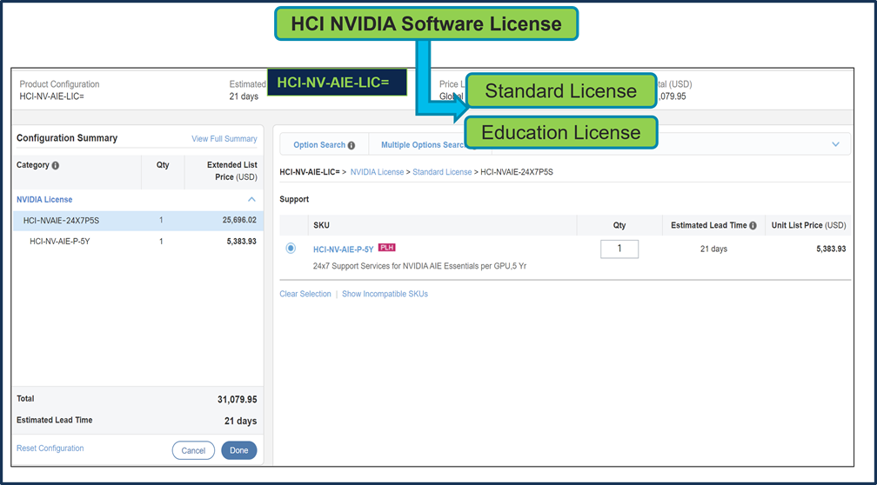Viewport: 877px width, 485px height.
Task: Click the info icon next to Estimated Lead Time
Action: [x=753, y=226]
